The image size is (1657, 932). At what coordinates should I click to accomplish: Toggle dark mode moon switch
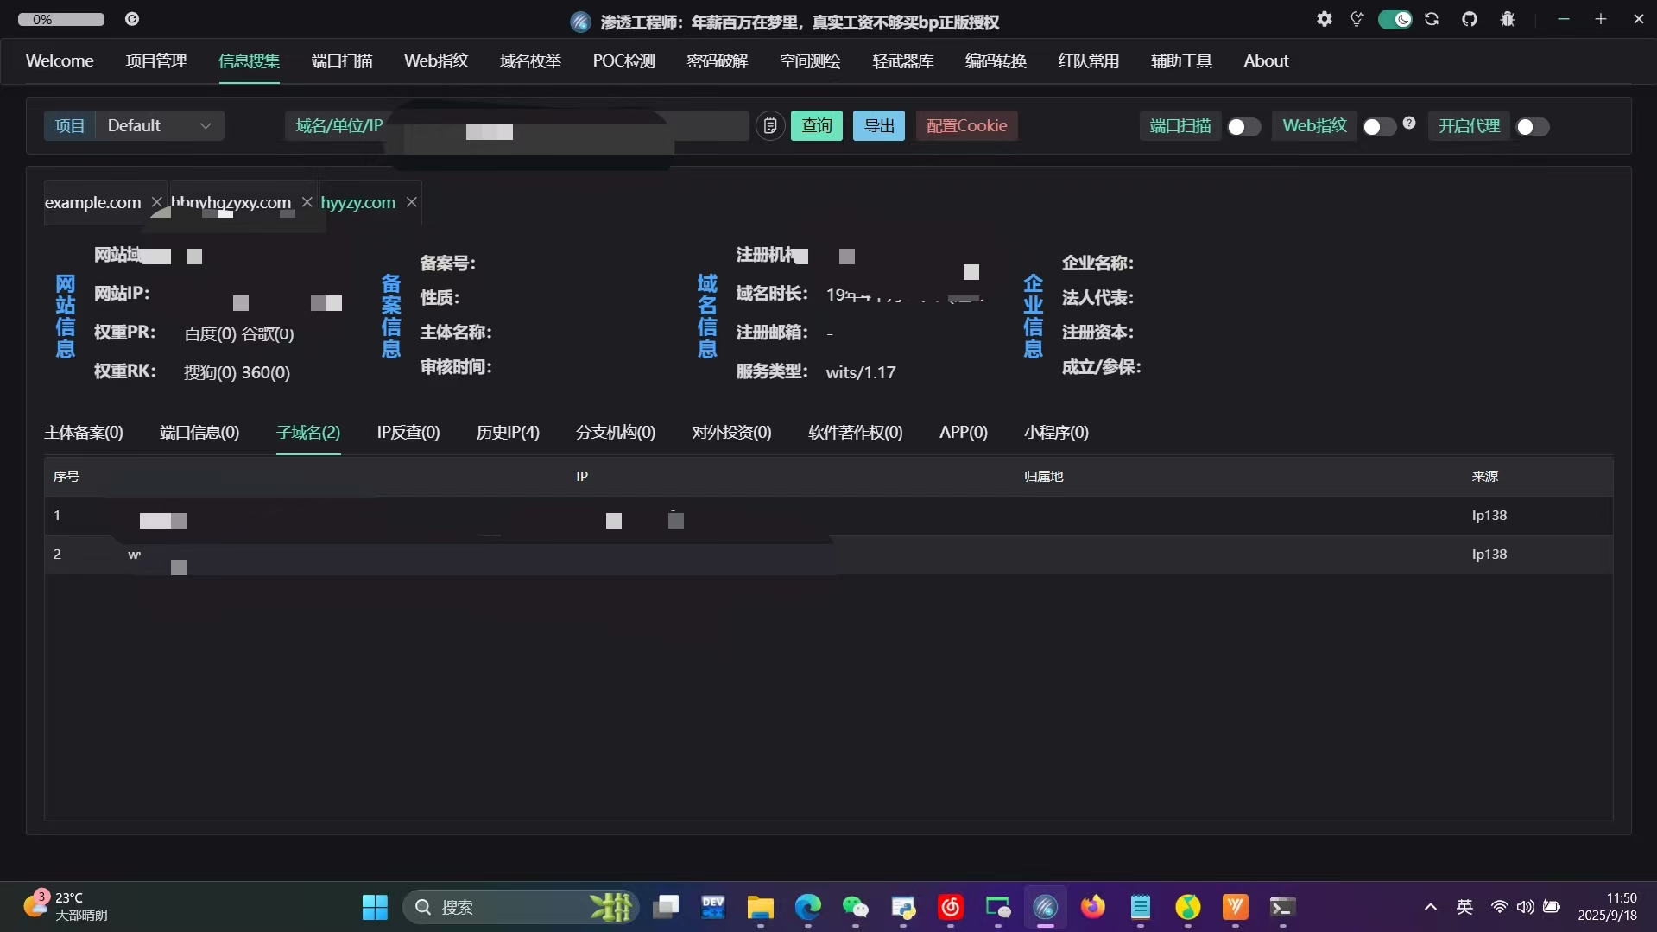click(1395, 19)
